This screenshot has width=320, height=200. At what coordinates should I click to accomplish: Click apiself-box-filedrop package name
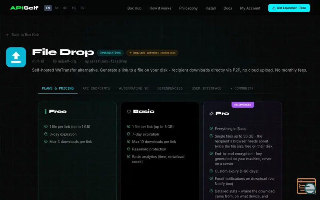[x=106, y=61]
